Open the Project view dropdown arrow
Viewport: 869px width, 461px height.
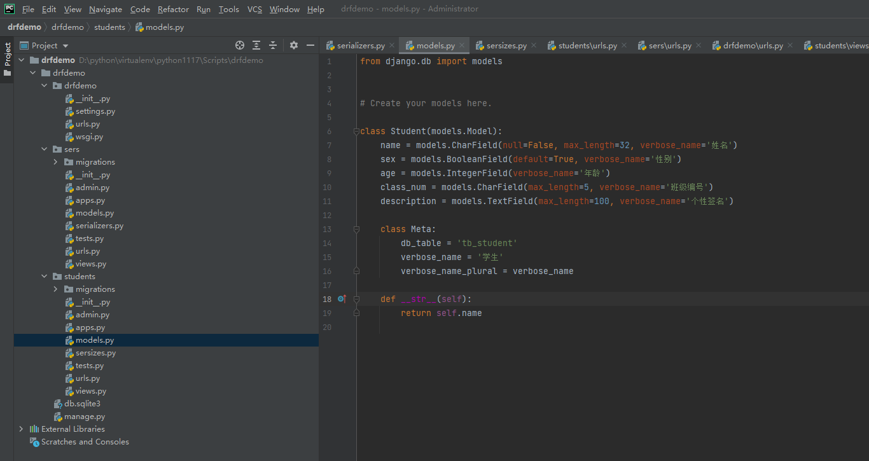pos(66,46)
